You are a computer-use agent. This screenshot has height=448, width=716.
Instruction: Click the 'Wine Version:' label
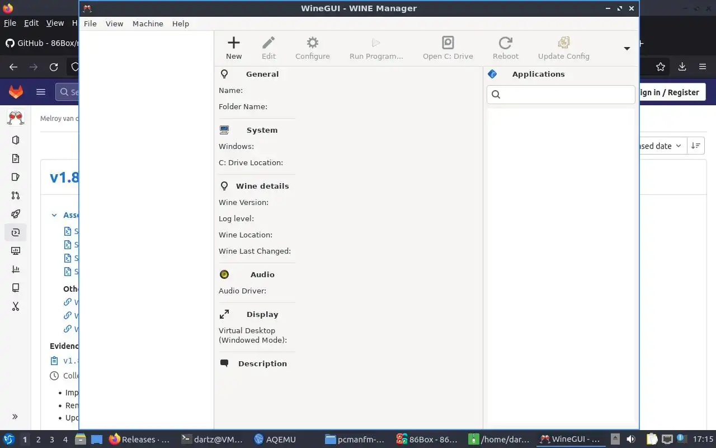(243, 202)
